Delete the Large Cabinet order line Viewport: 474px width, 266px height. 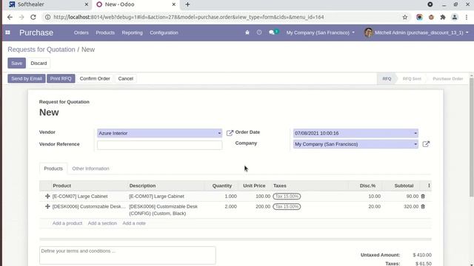coord(423,197)
